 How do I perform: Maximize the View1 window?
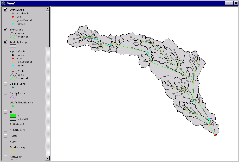pyautogui.click(x=231, y=3)
